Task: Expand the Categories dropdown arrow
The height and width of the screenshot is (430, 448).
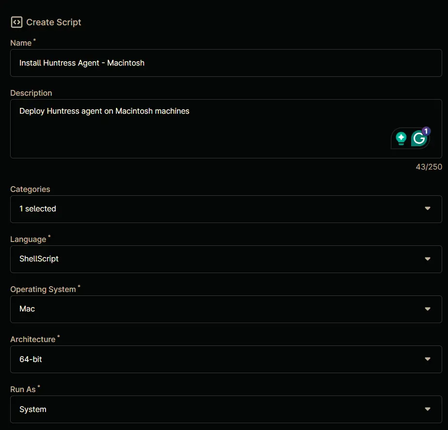Action: tap(428, 209)
